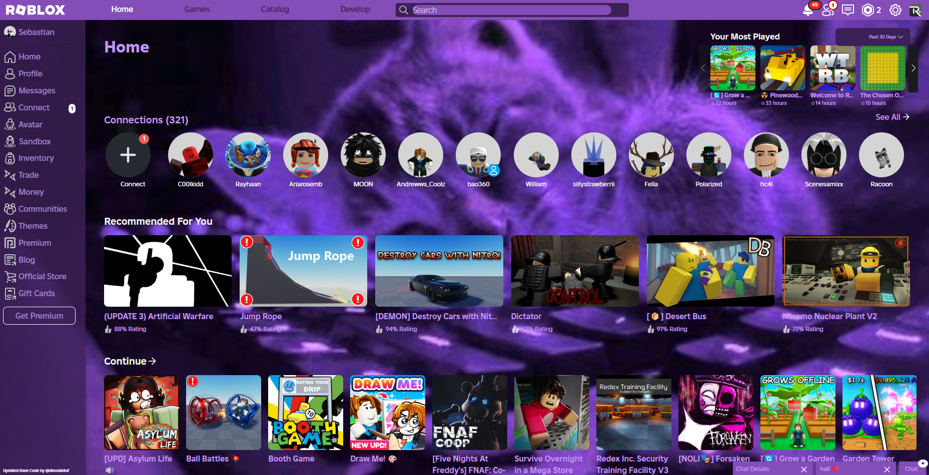The width and height of the screenshot is (929, 475).
Task: Switch to the Develop tab
Action: click(355, 9)
